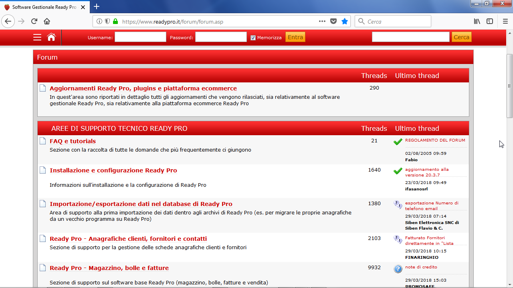Viewport: 513px width, 288px height.
Task: Open the note di credito thread
Action: click(x=421, y=267)
